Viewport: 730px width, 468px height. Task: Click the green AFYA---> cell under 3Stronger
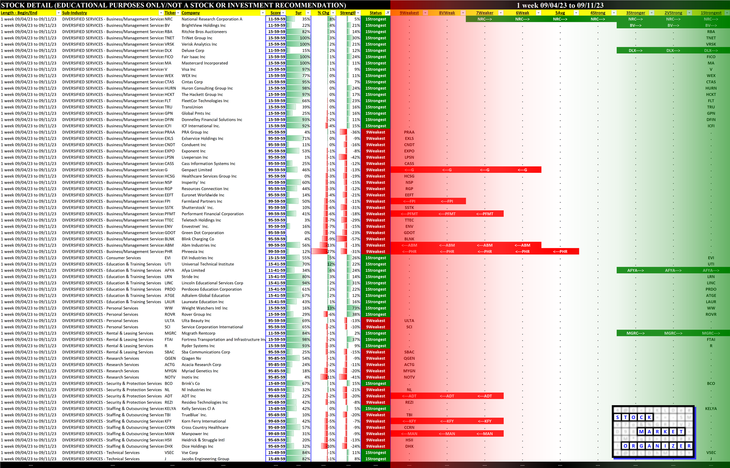point(635,270)
